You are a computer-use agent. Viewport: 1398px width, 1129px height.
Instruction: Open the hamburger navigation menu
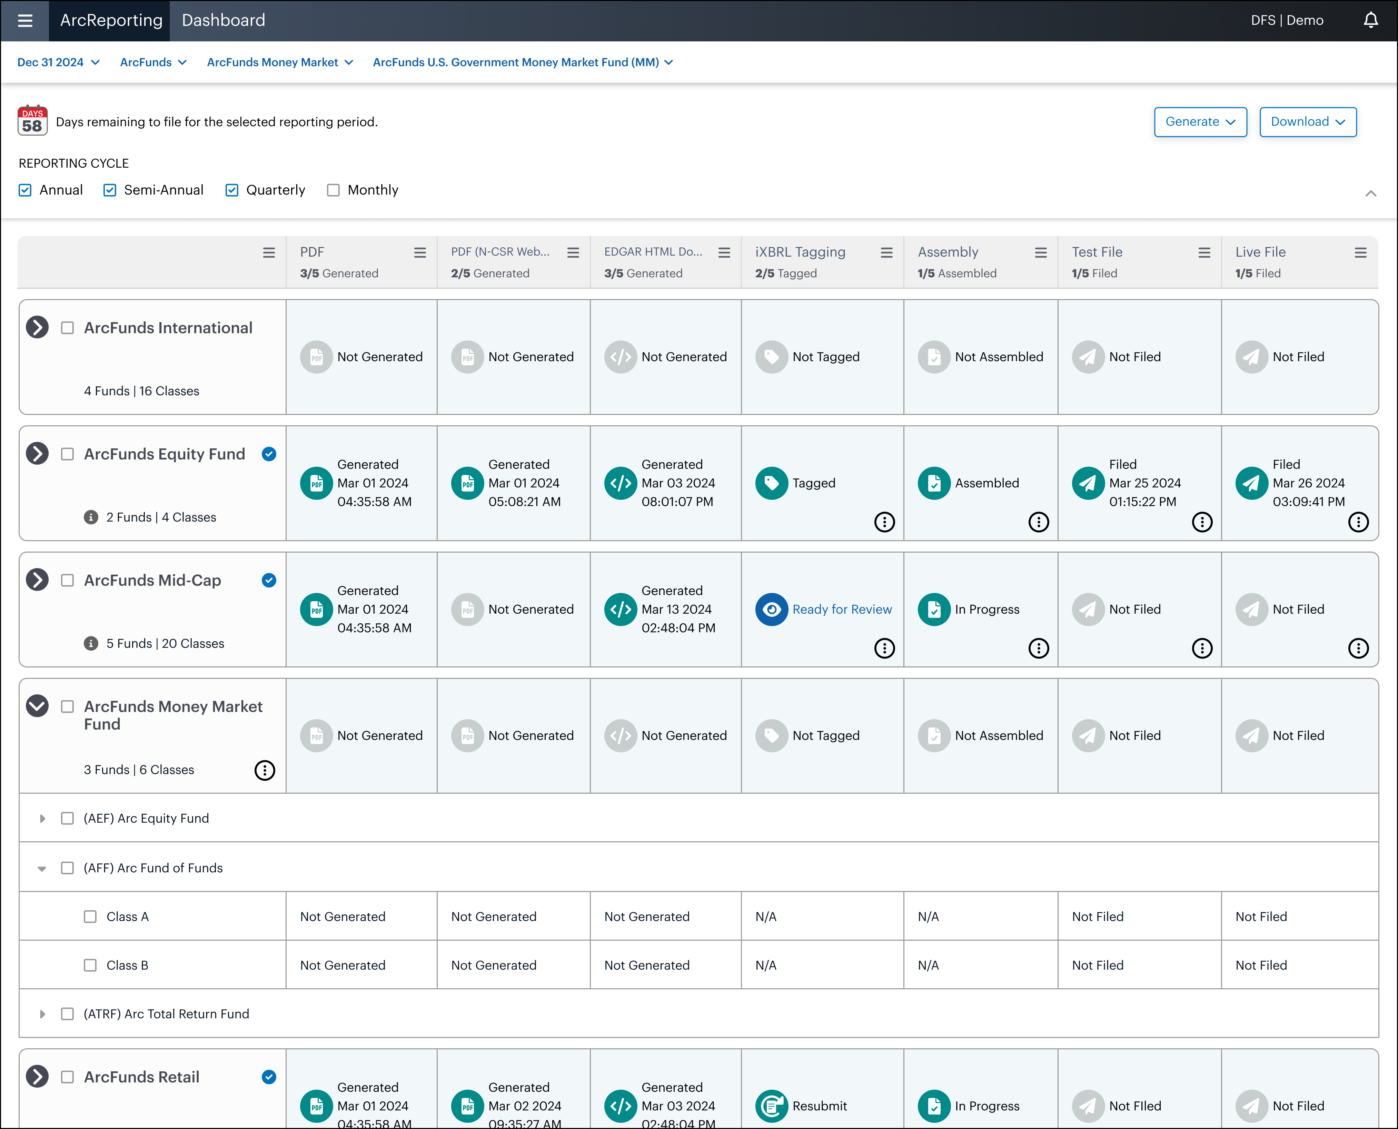coord(25,21)
